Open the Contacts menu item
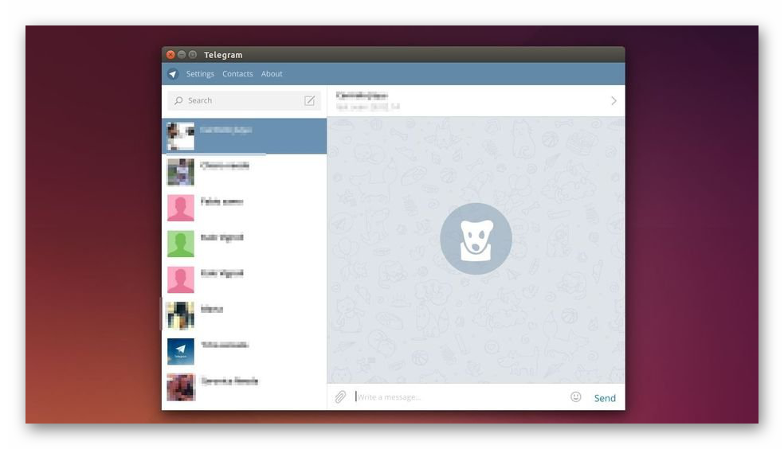 237,74
